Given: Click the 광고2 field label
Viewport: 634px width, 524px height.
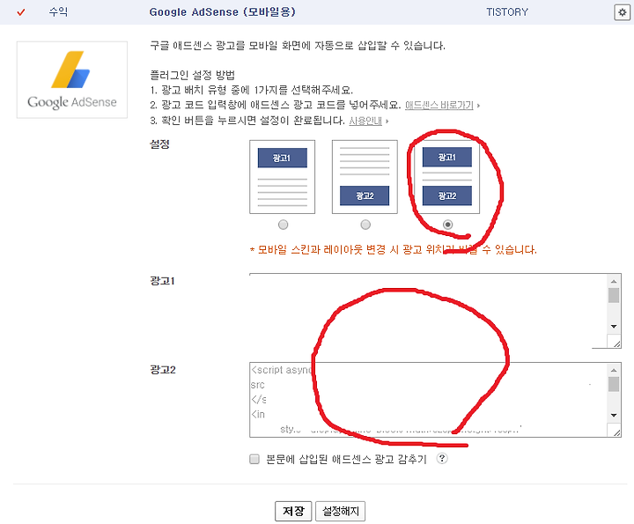Looking at the screenshot, I should [x=163, y=370].
